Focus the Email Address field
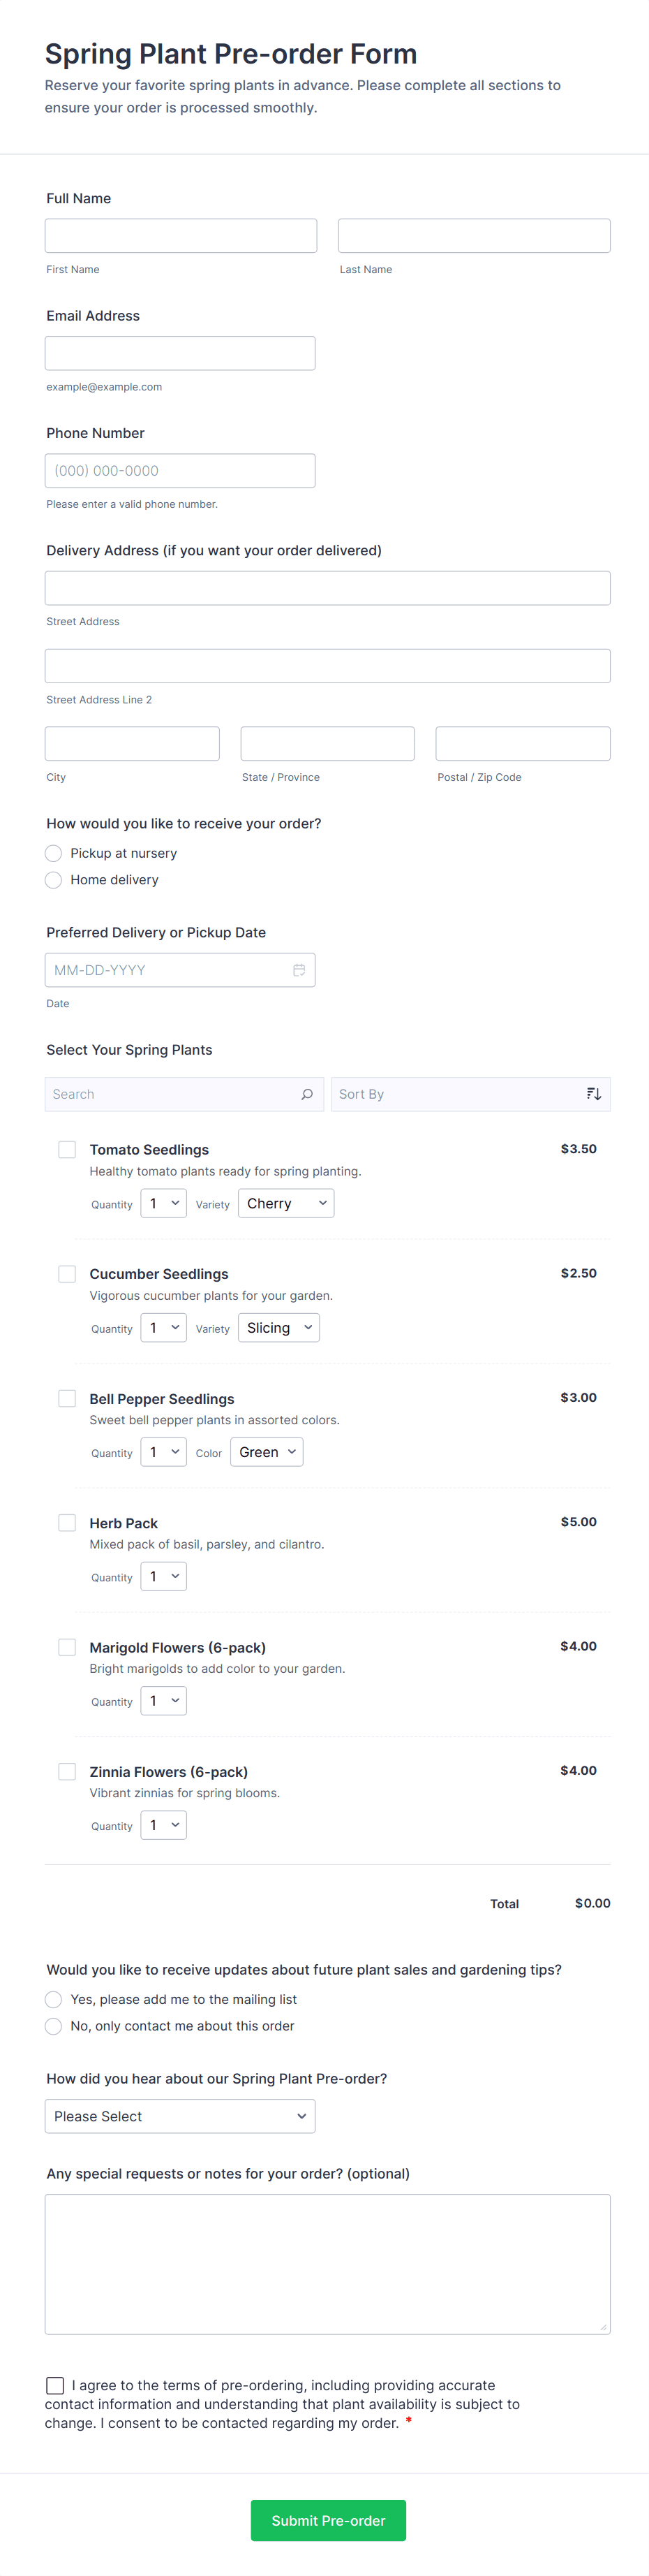649x2576 pixels. click(180, 353)
